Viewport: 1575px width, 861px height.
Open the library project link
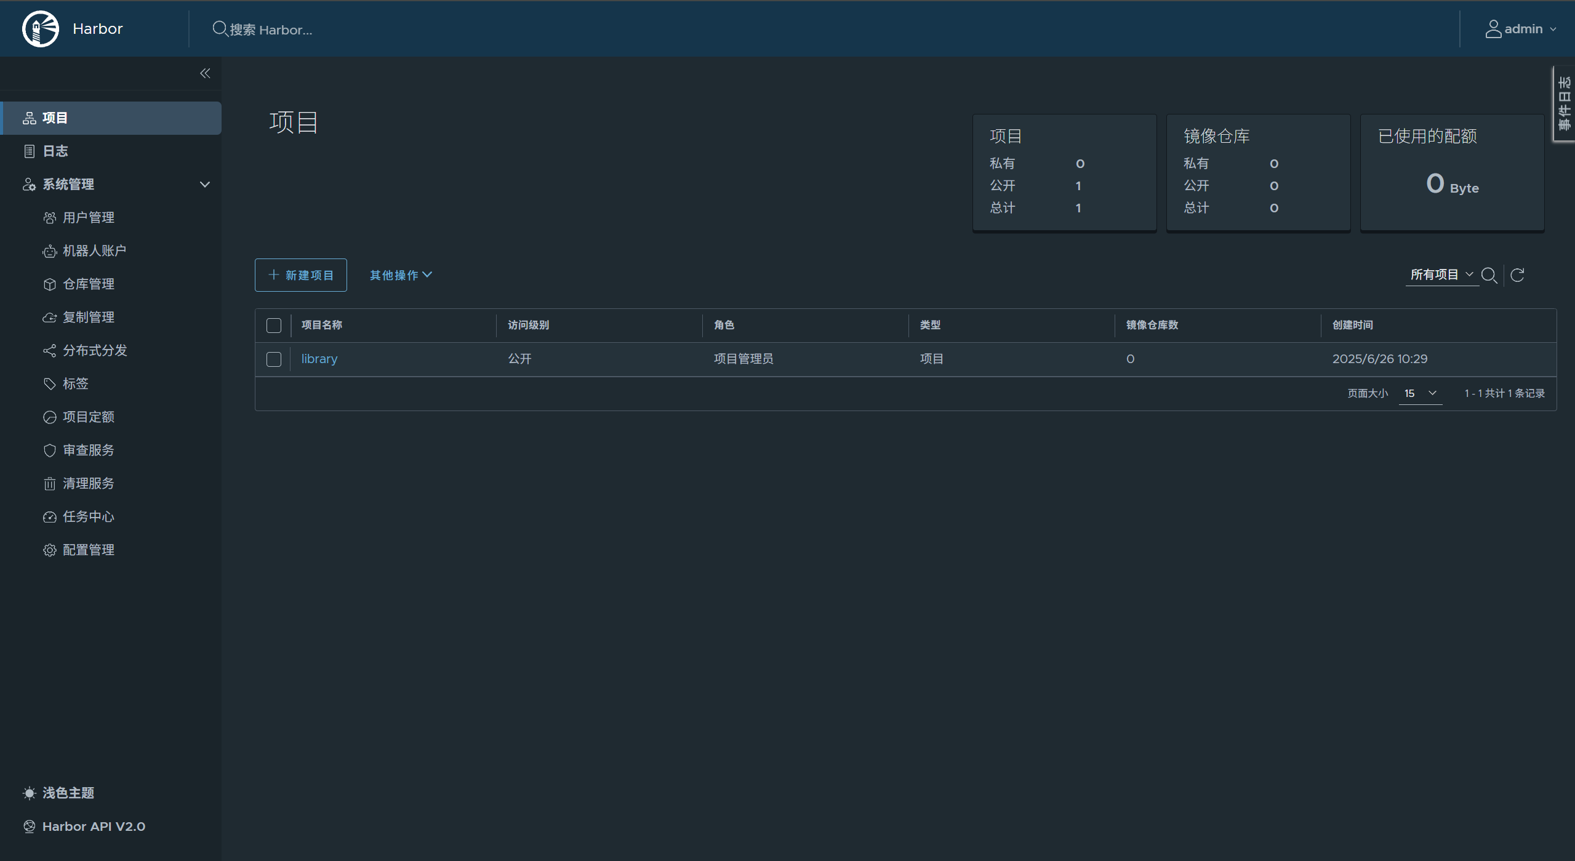point(319,359)
